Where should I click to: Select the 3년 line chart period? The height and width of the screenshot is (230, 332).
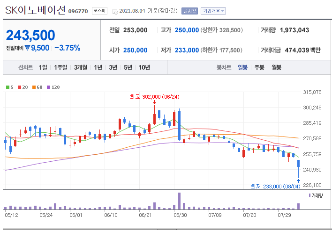[113, 67]
